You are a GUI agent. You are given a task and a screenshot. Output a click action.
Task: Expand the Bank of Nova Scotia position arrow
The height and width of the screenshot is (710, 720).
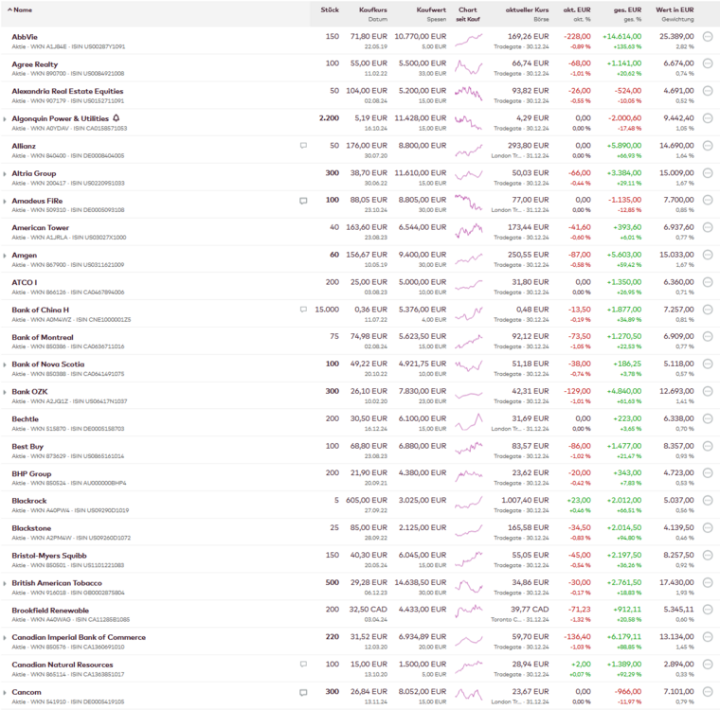[x=5, y=364]
